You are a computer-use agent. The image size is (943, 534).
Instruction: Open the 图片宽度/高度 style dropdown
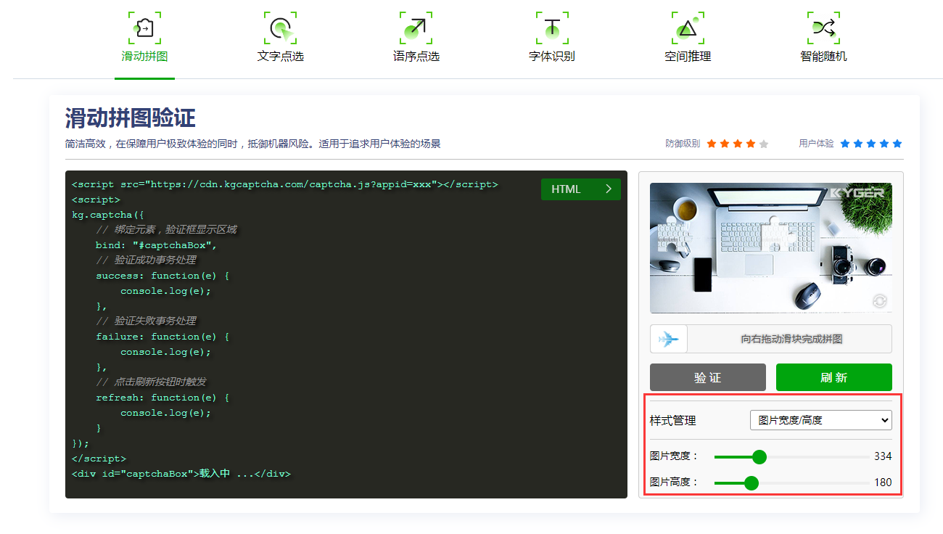820,420
